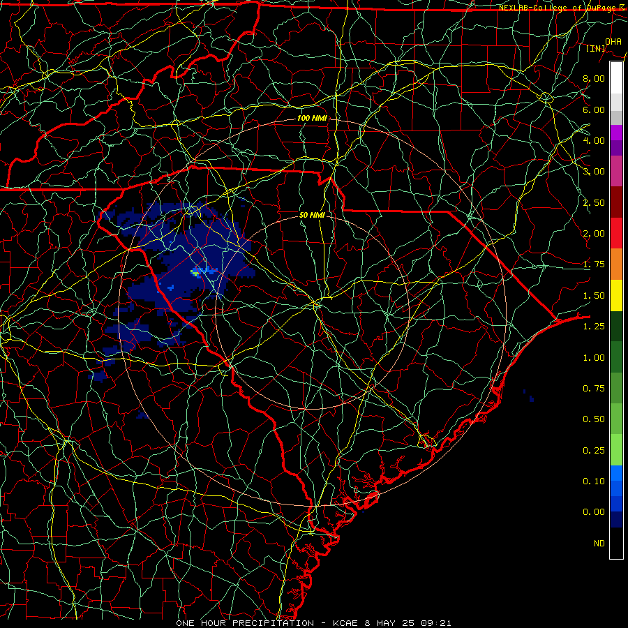Click the "4.00" legend value
The width and height of the screenshot is (628, 628).
(x=594, y=140)
